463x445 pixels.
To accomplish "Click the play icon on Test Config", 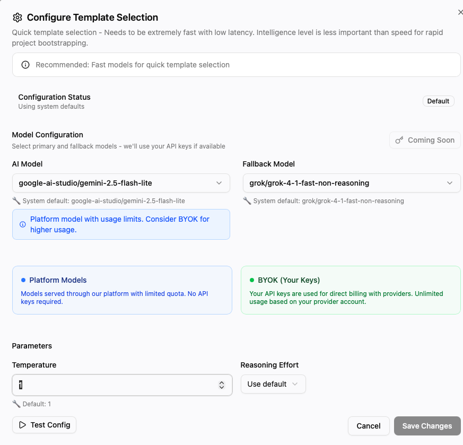I will coord(22,425).
